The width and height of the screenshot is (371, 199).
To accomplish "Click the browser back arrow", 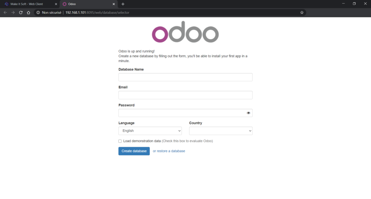I will coord(5,13).
